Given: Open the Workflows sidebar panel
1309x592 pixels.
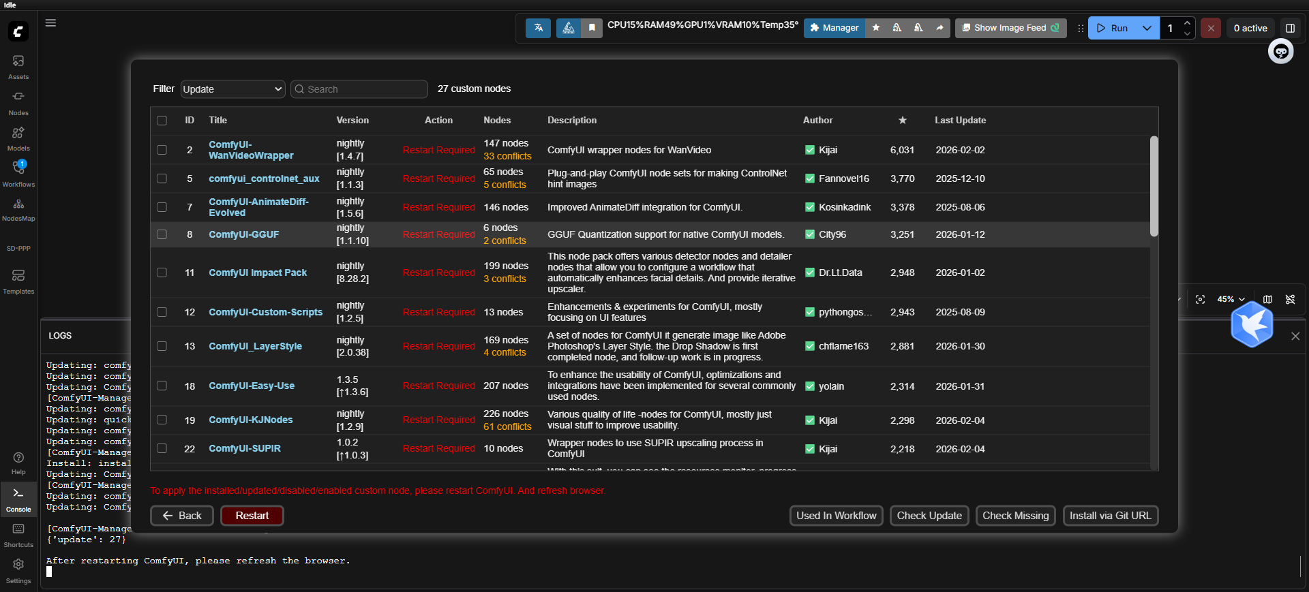Looking at the screenshot, I should tap(18, 174).
